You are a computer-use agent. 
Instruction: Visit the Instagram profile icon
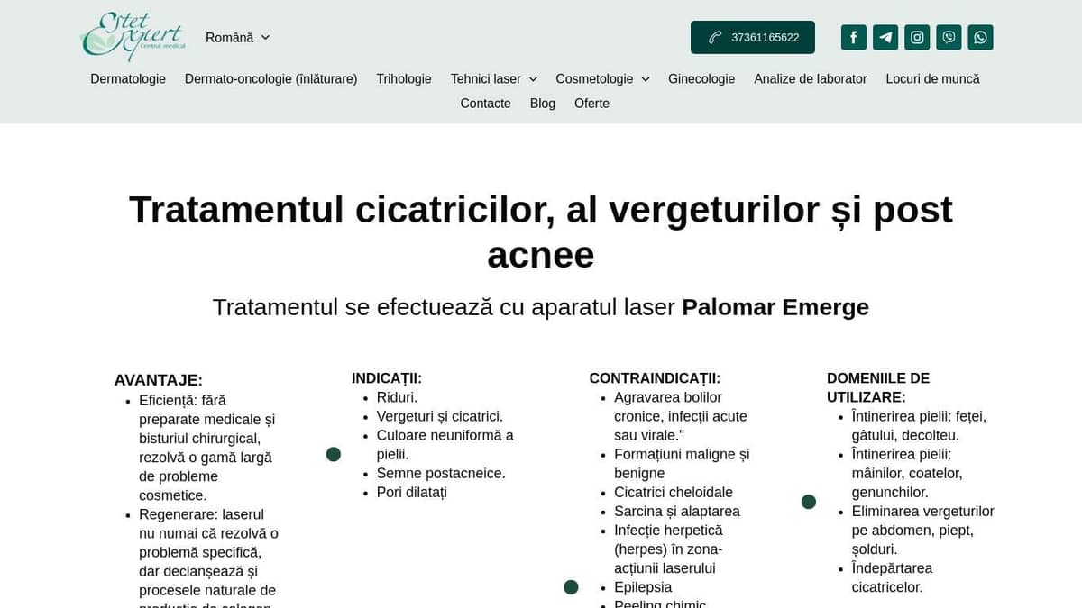(x=916, y=37)
